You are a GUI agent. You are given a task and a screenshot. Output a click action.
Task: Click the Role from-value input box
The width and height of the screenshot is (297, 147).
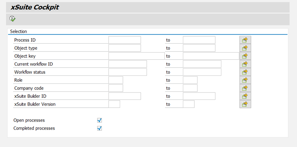(116, 80)
